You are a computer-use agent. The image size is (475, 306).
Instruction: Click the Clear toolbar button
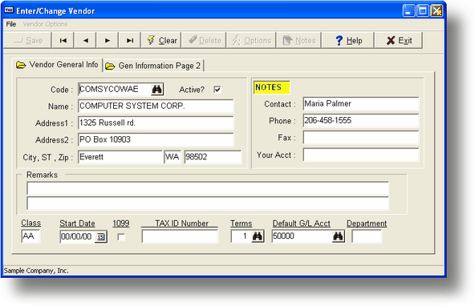click(161, 40)
